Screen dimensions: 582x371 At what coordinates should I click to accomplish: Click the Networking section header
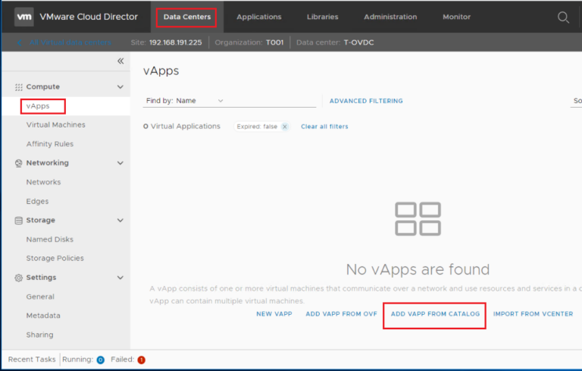(47, 163)
